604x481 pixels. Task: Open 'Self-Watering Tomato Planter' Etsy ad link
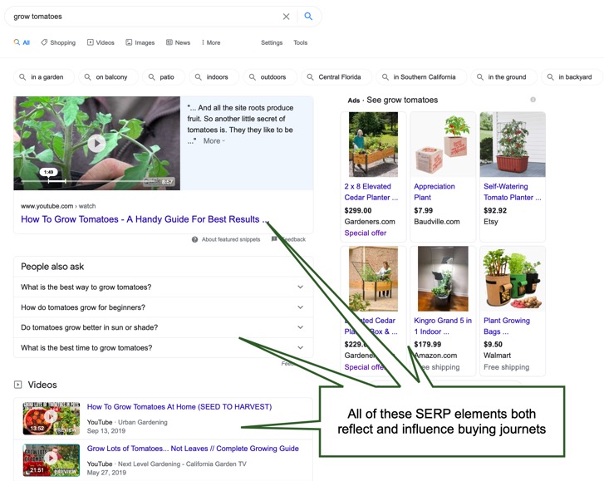pos(512,192)
